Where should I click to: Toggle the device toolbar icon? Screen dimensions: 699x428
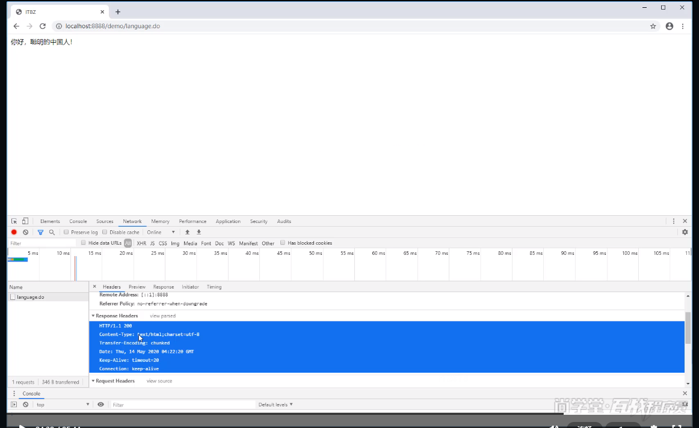pyautogui.click(x=25, y=221)
